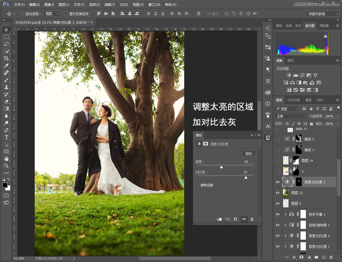Enable the 显示变换控件 checkbox
This screenshot has height=262, width=342.
coord(66,13)
